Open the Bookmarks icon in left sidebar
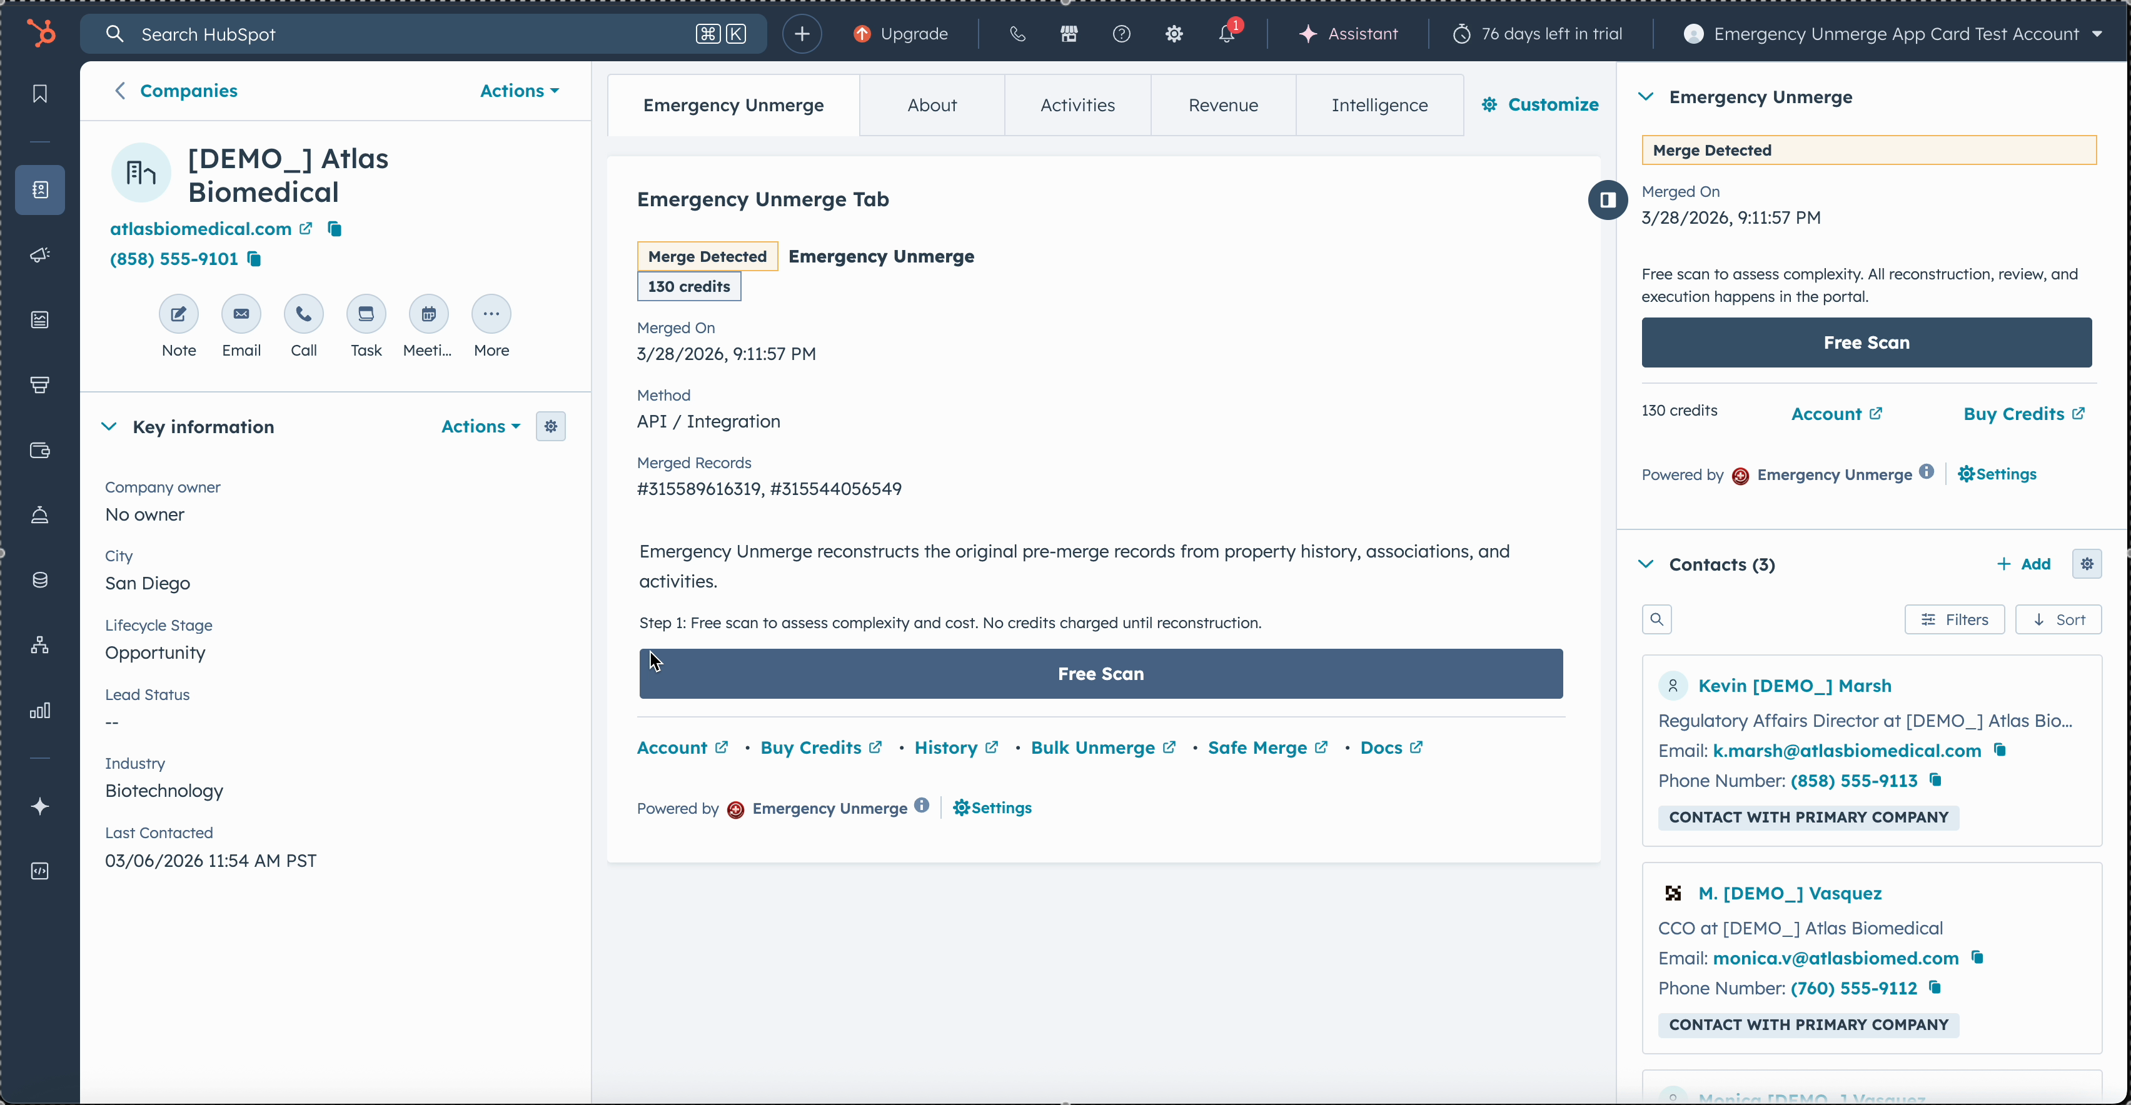 click(40, 94)
